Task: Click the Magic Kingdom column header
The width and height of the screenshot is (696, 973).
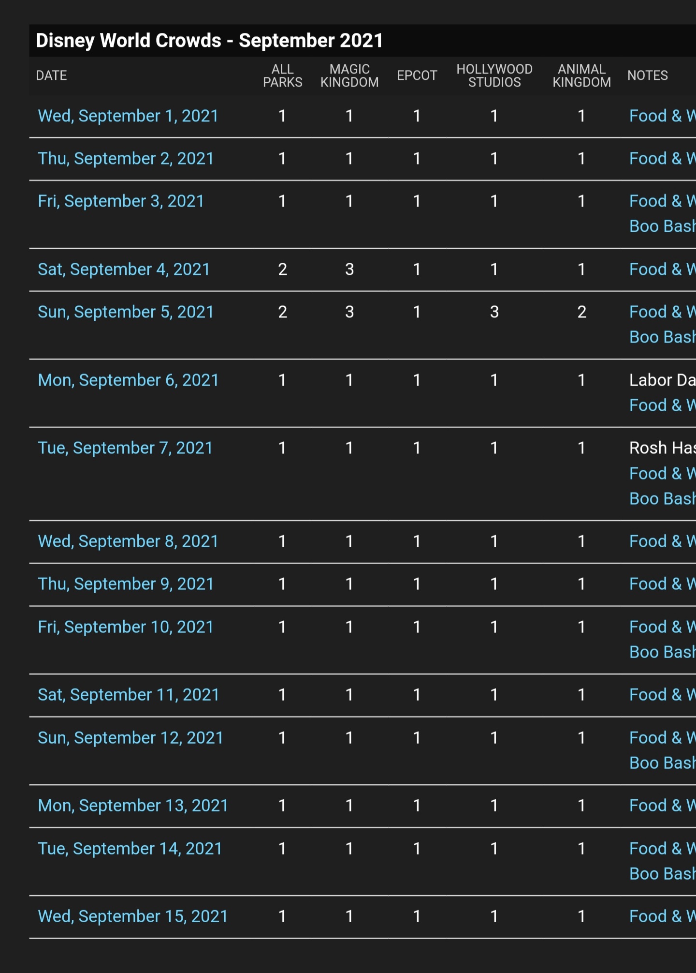Action: (349, 75)
